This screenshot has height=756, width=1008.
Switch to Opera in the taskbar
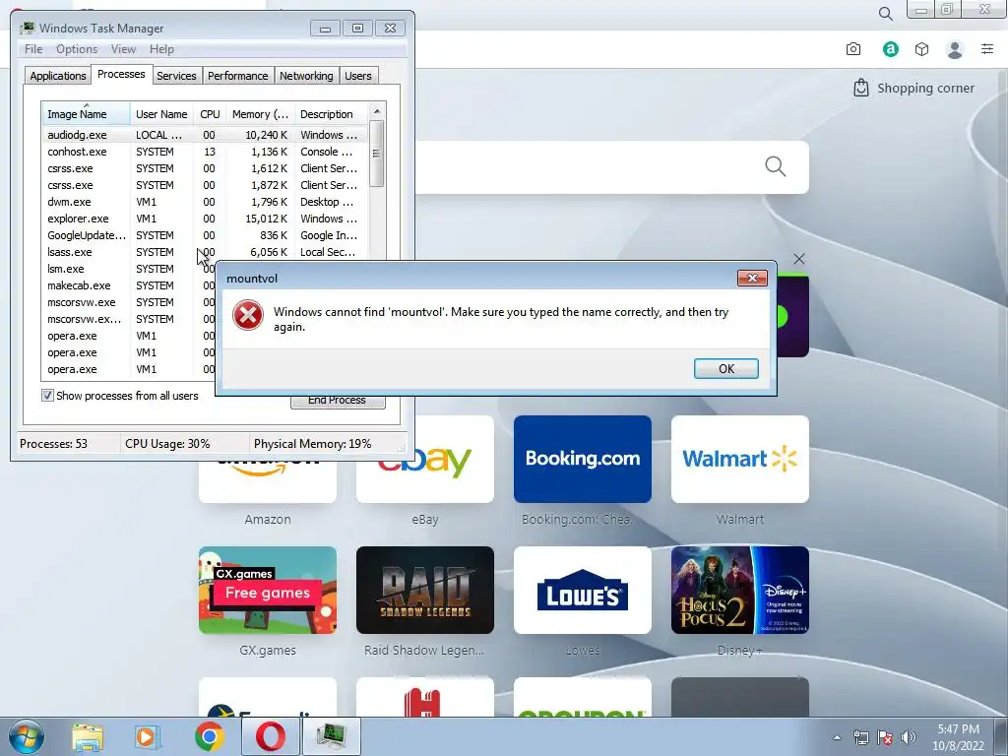[271, 736]
